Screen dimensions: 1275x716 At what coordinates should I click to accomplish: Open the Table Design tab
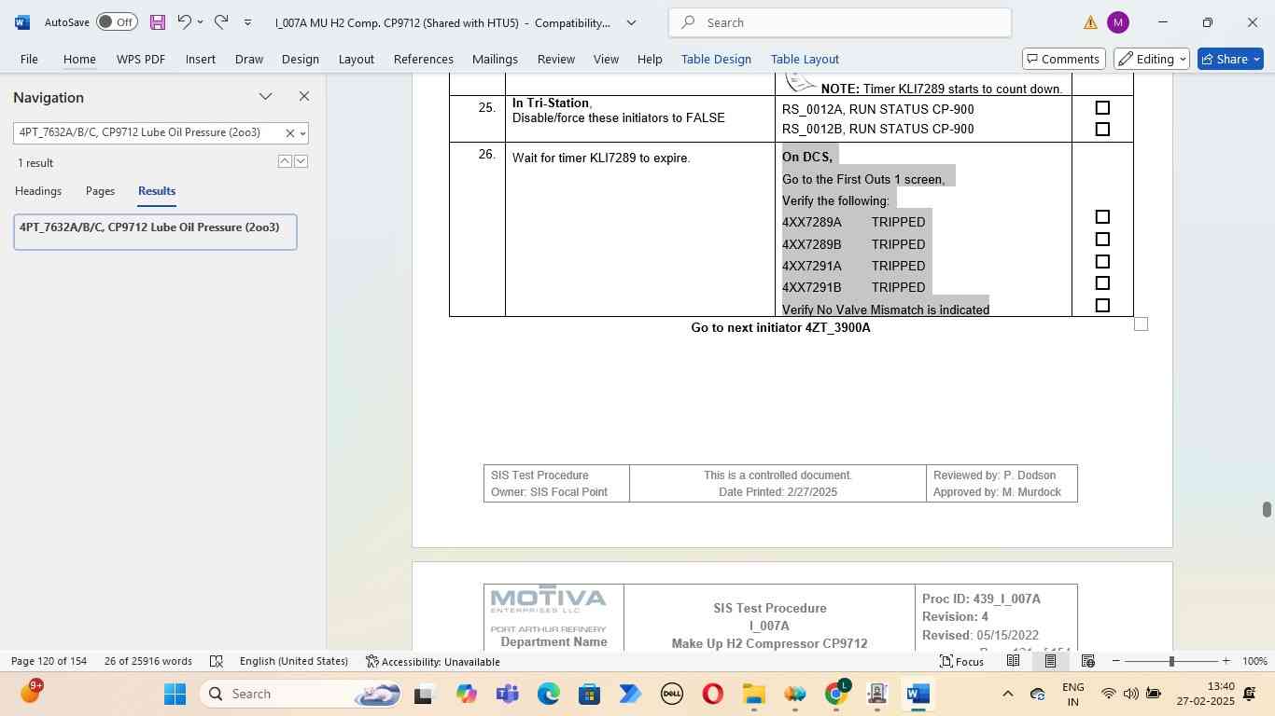716,59
